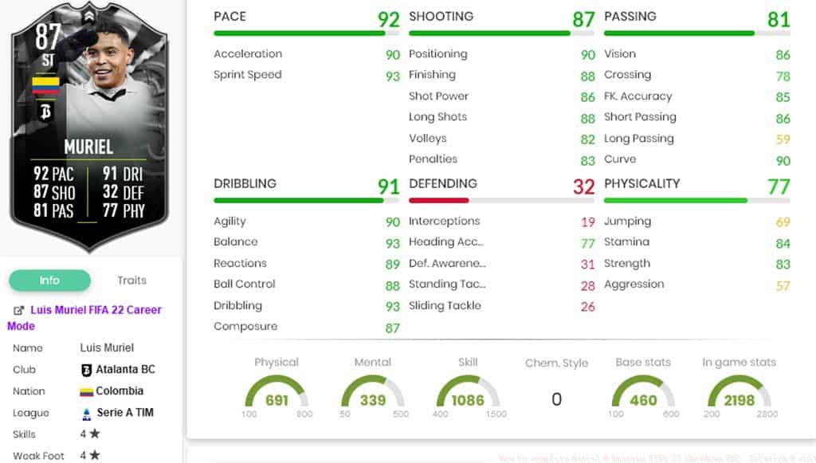Click the club badge on the player card
Image resolution: width=816 pixels, height=463 pixels.
[45, 112]
